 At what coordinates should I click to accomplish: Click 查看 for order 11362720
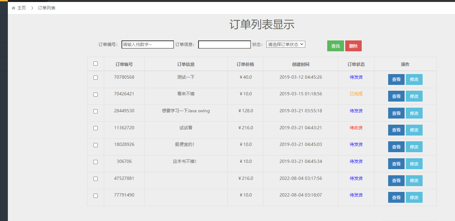pyautogui.click(x=396, y=130)
